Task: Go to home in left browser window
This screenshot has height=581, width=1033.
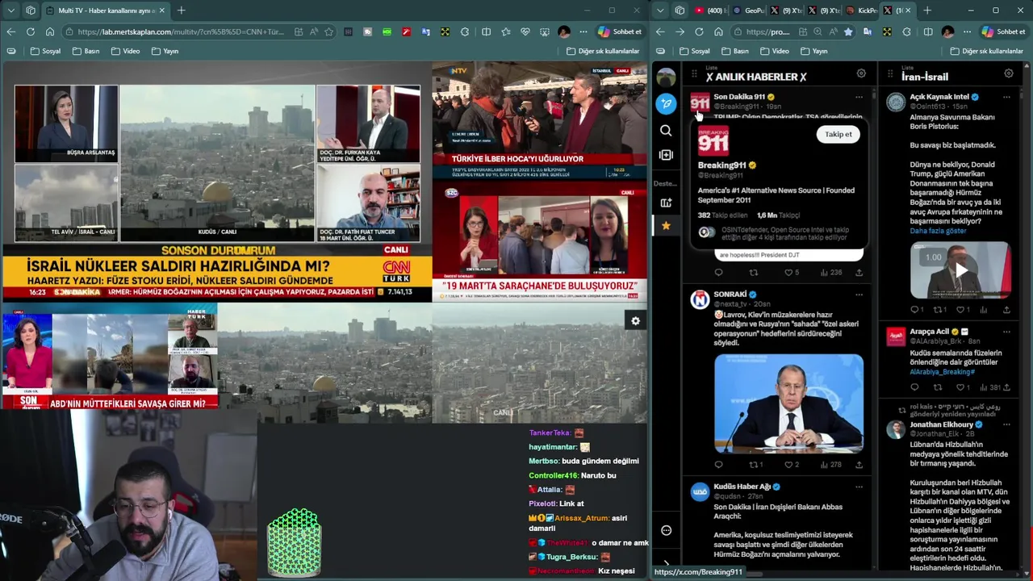Action: [49, 31]
